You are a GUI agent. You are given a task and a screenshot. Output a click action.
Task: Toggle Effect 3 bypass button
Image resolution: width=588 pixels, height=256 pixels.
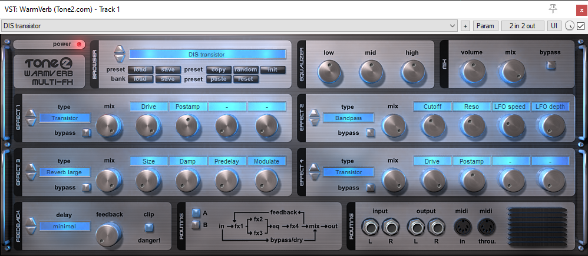[x=87, y=187]
